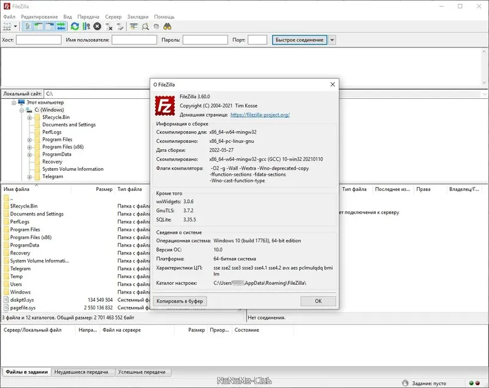Expand the $Recycle.Bin tree folder
The height and width of the screenshot is (388, 489).
point(29,117)
